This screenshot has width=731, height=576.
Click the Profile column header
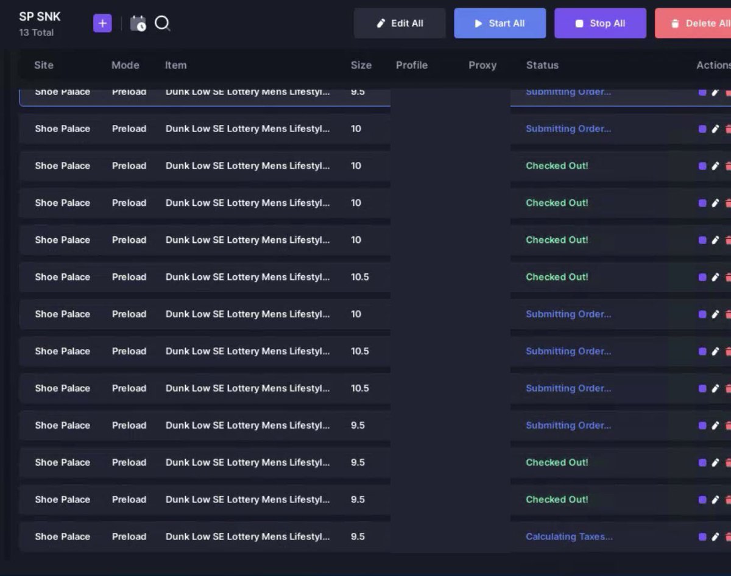click(412, 65)
